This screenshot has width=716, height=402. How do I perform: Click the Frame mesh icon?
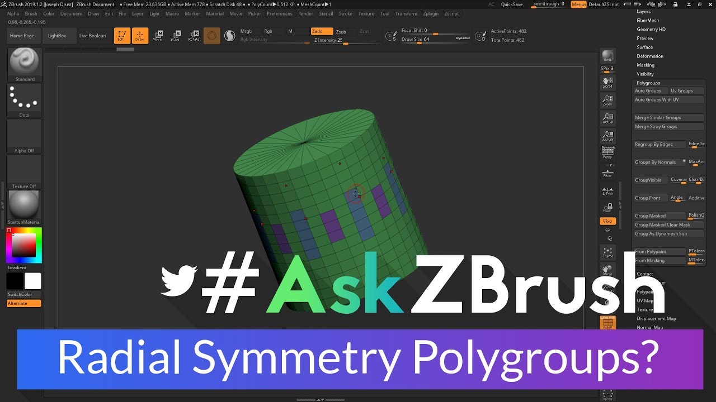607,252
